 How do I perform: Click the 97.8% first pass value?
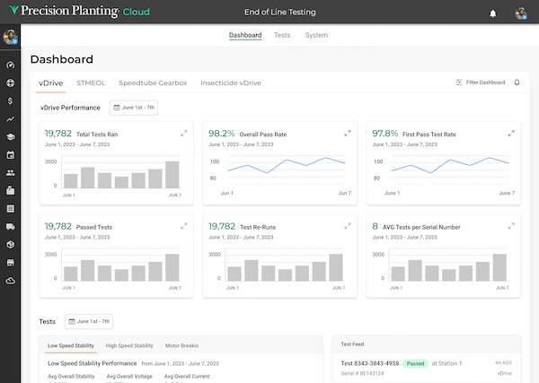click(385, 134)
